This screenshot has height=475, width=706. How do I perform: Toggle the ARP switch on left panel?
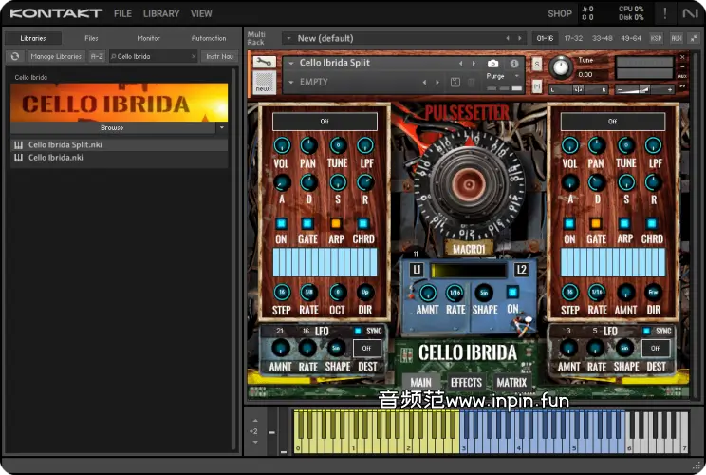point(335,223)
